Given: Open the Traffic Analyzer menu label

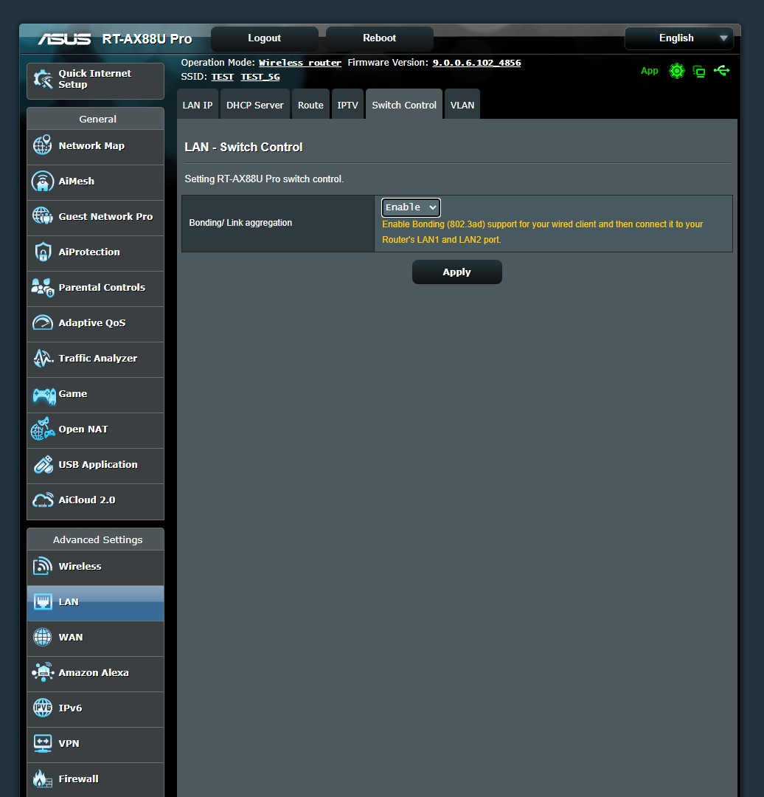Looking at the screenshot, I should tap(98, 359).
